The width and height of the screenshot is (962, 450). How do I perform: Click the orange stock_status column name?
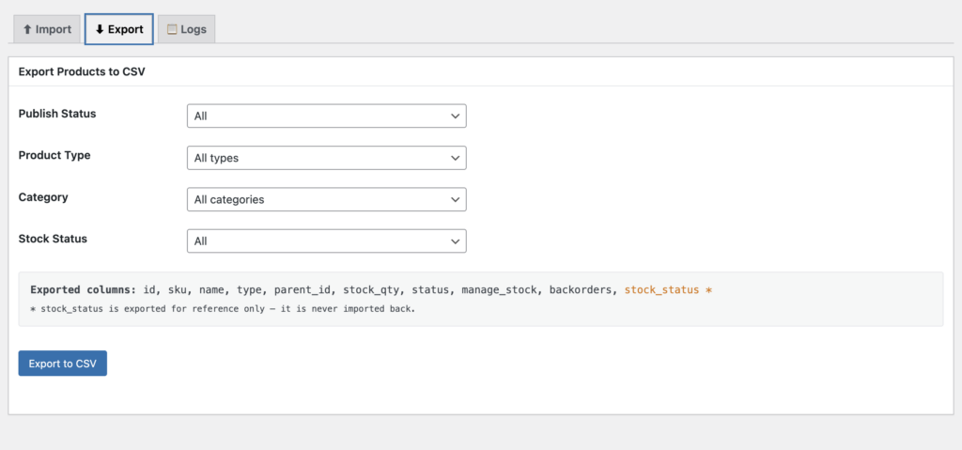coord(661,290)
